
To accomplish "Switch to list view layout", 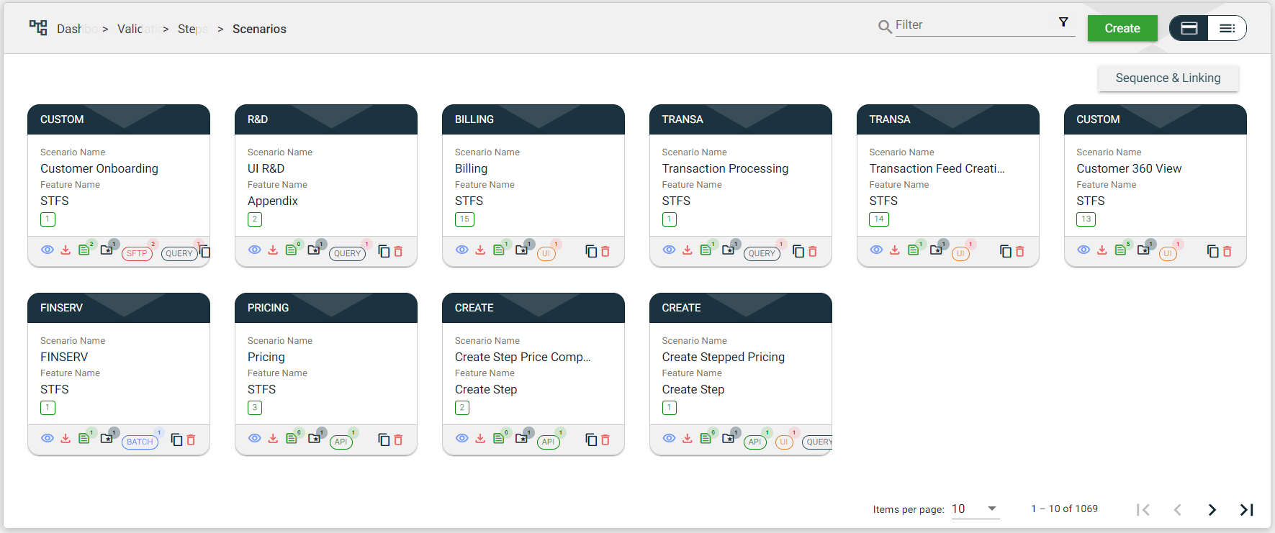I will click(x=1227, y=29).
